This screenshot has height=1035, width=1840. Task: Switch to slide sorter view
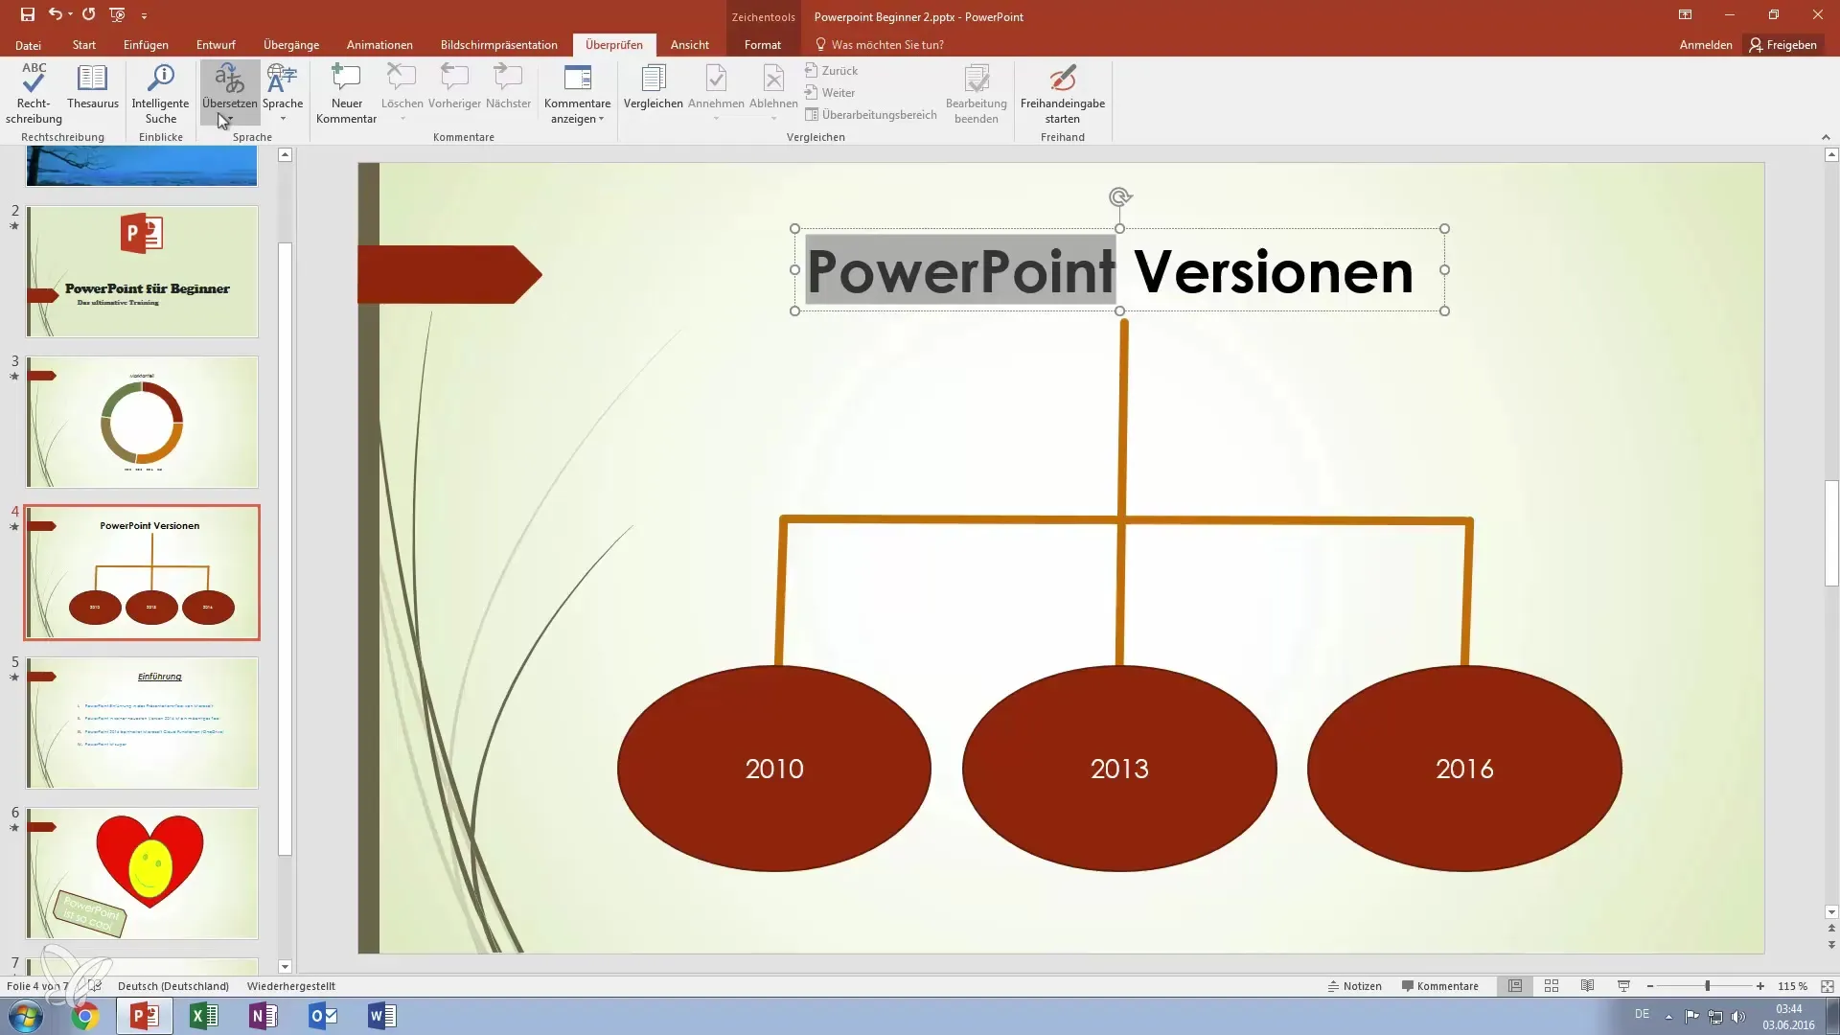[1552, 986]
